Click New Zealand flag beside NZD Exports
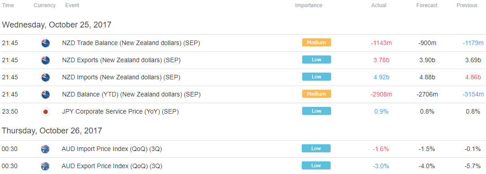This screenshot has height=174, width=486. [x=46, y=60]
